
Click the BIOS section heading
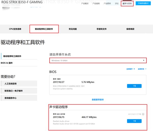[53, 72]
